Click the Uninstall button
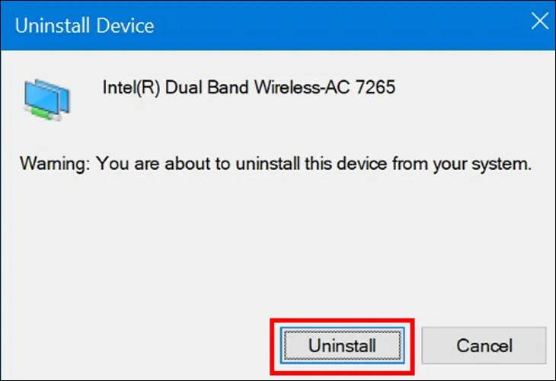Image resolution: width=556 pixels, height=381 pixels. point(342,345)
